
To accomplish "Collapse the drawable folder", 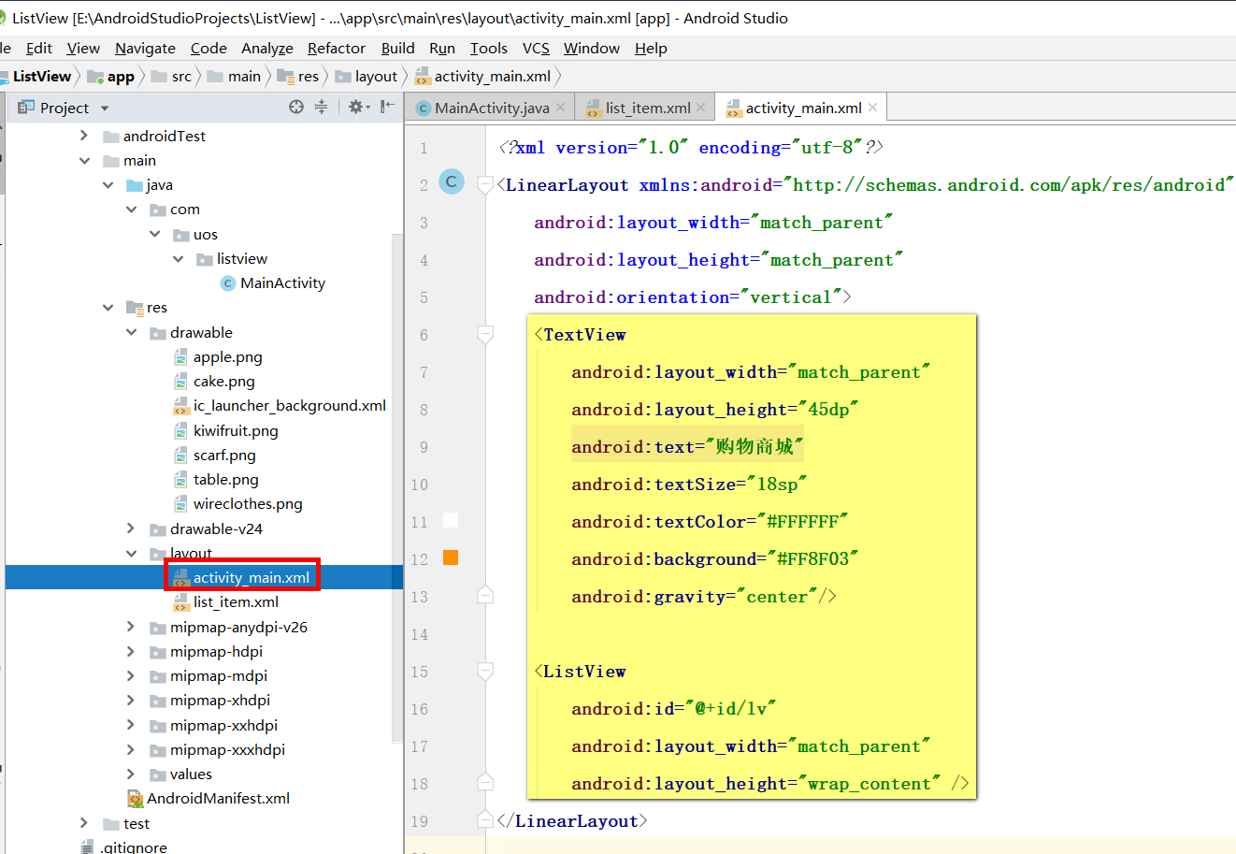I will click(130, 332).
